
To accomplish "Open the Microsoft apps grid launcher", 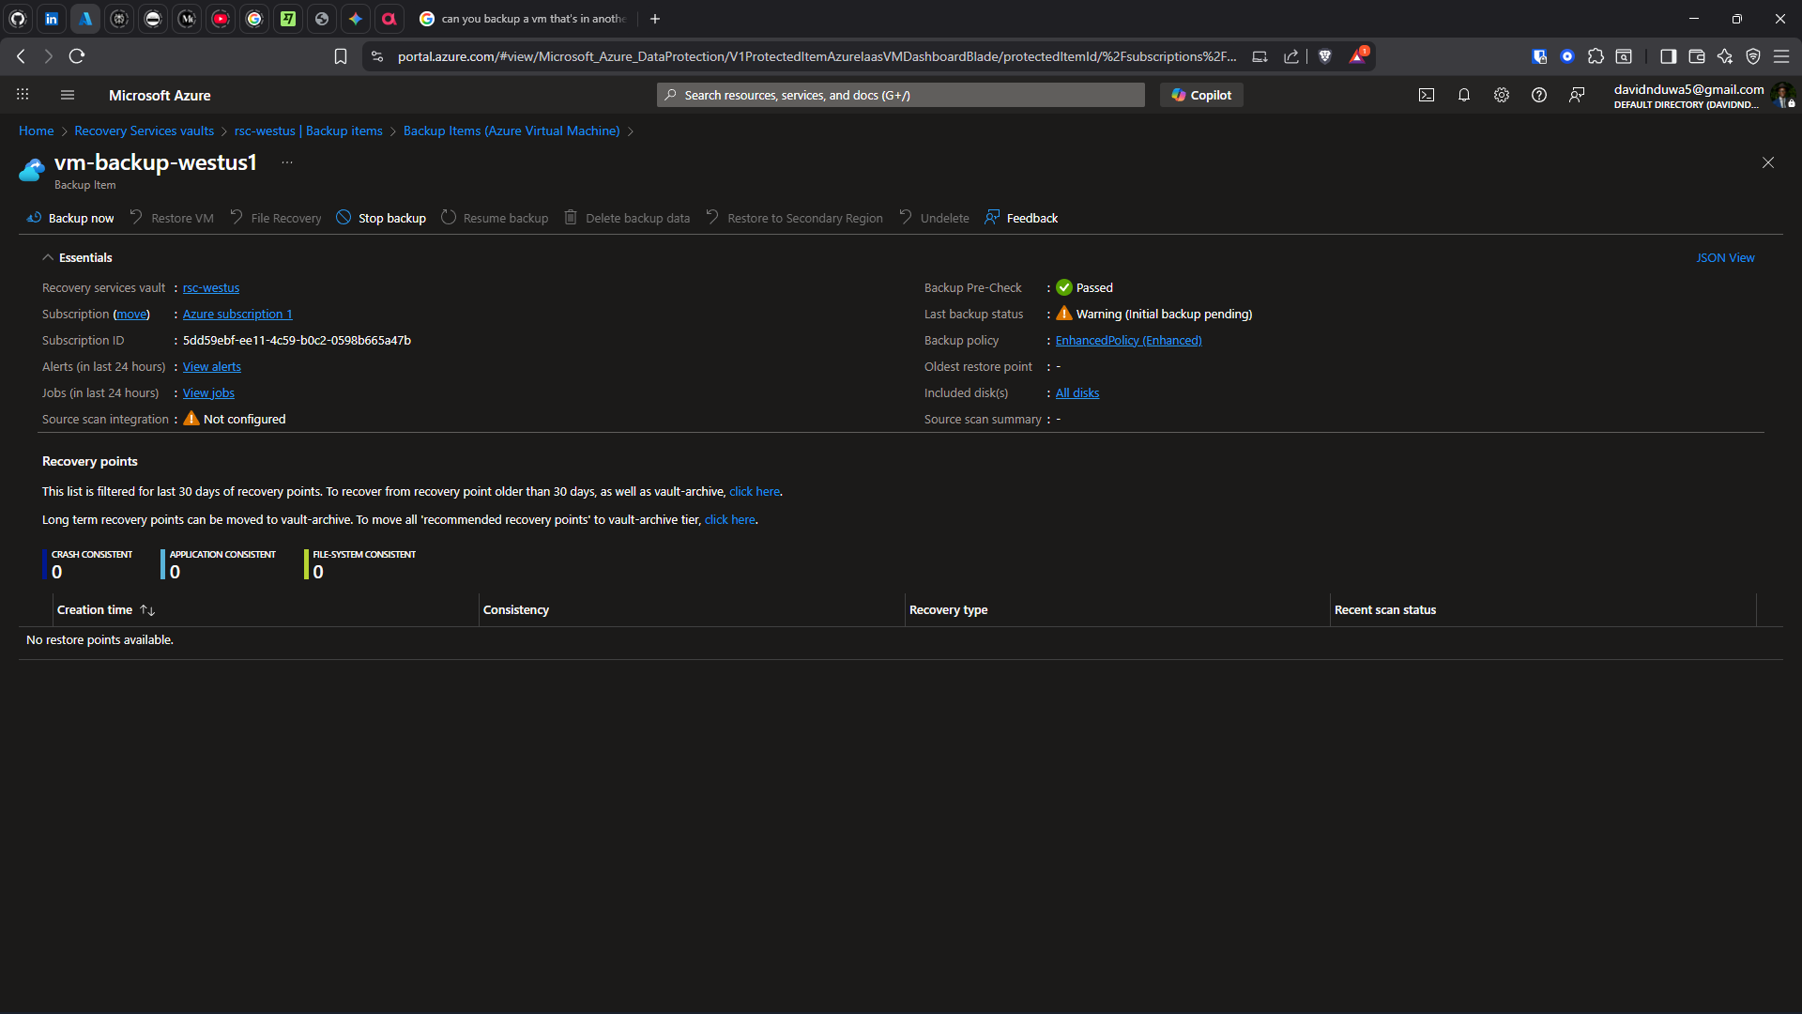I will [23, 95].
